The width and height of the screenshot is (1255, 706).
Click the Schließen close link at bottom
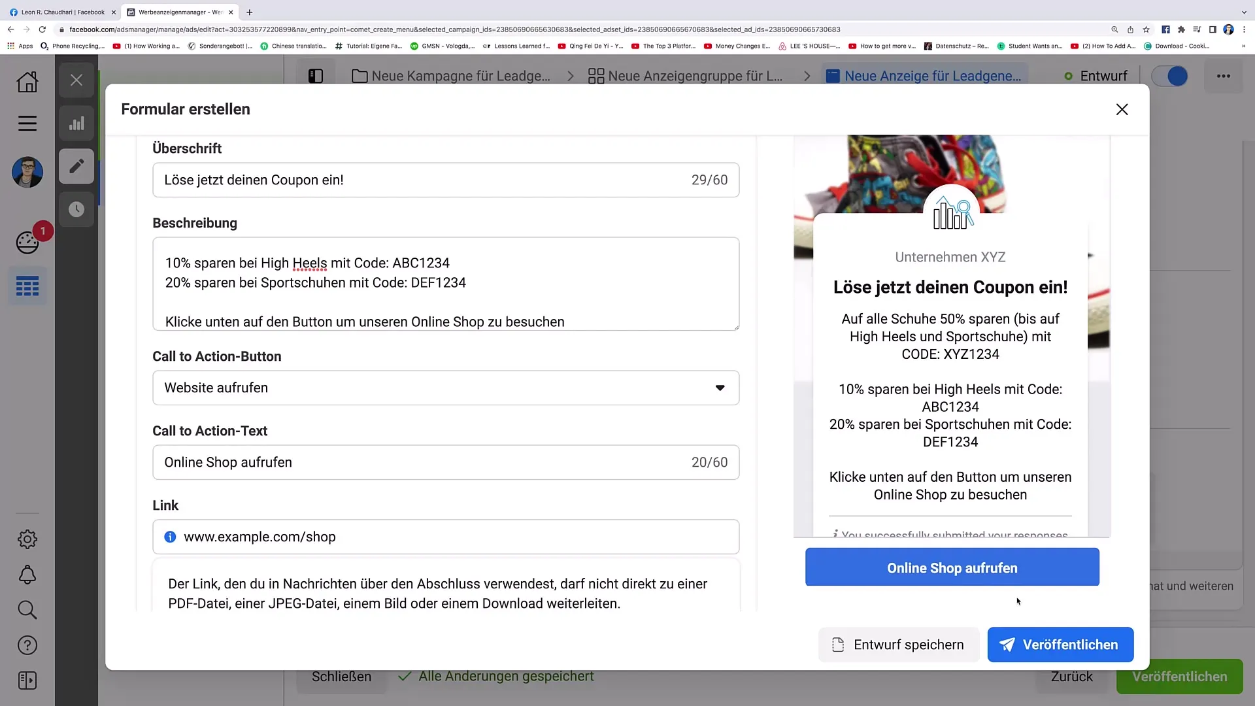341,676
